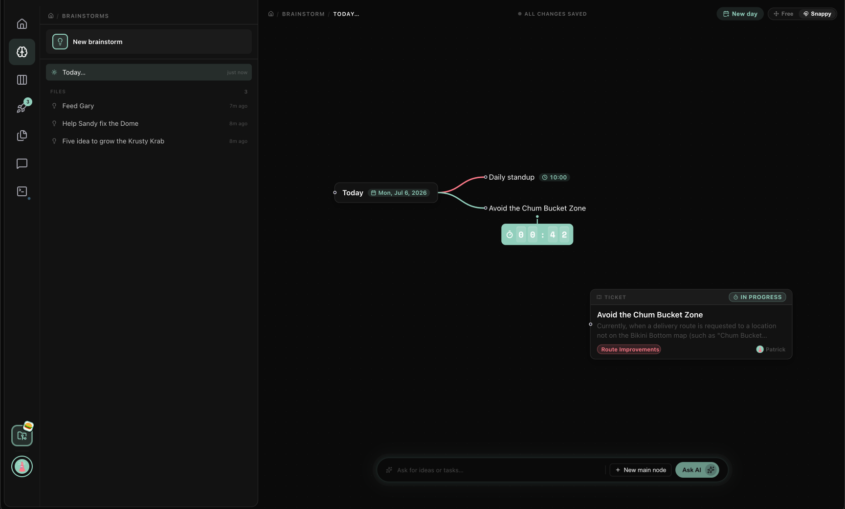Open the 10:00 time chip on Daily standup

click(x=555, y=177)
